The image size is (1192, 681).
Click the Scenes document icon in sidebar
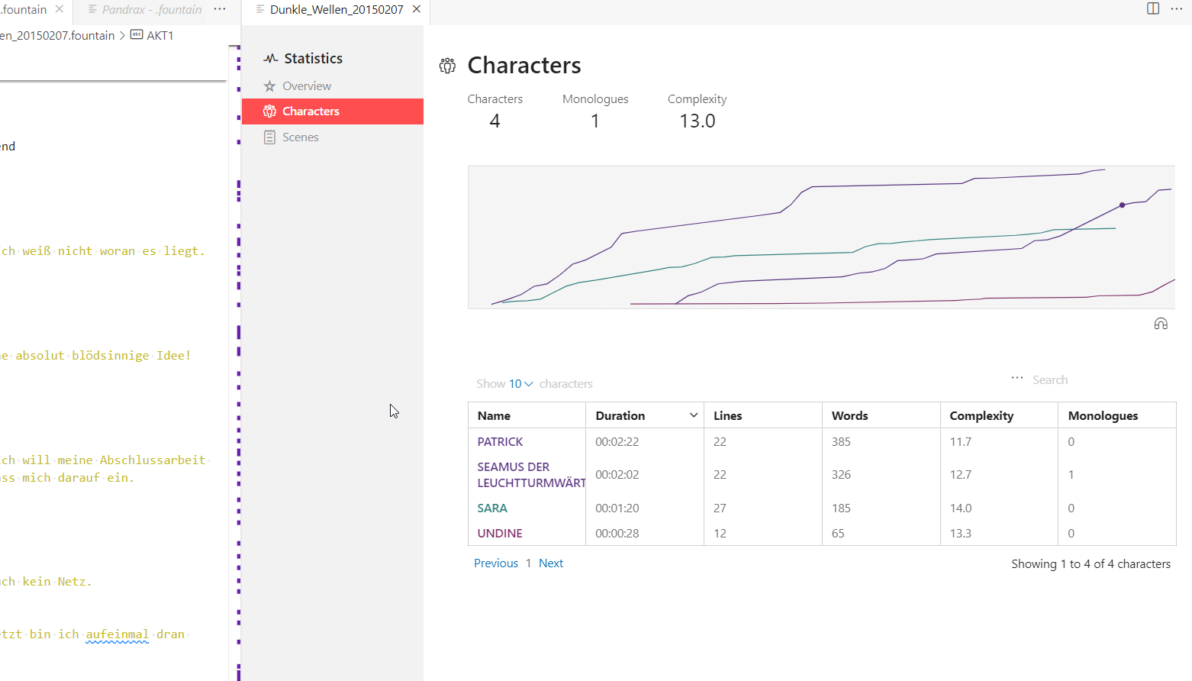[x=269, y=137]
